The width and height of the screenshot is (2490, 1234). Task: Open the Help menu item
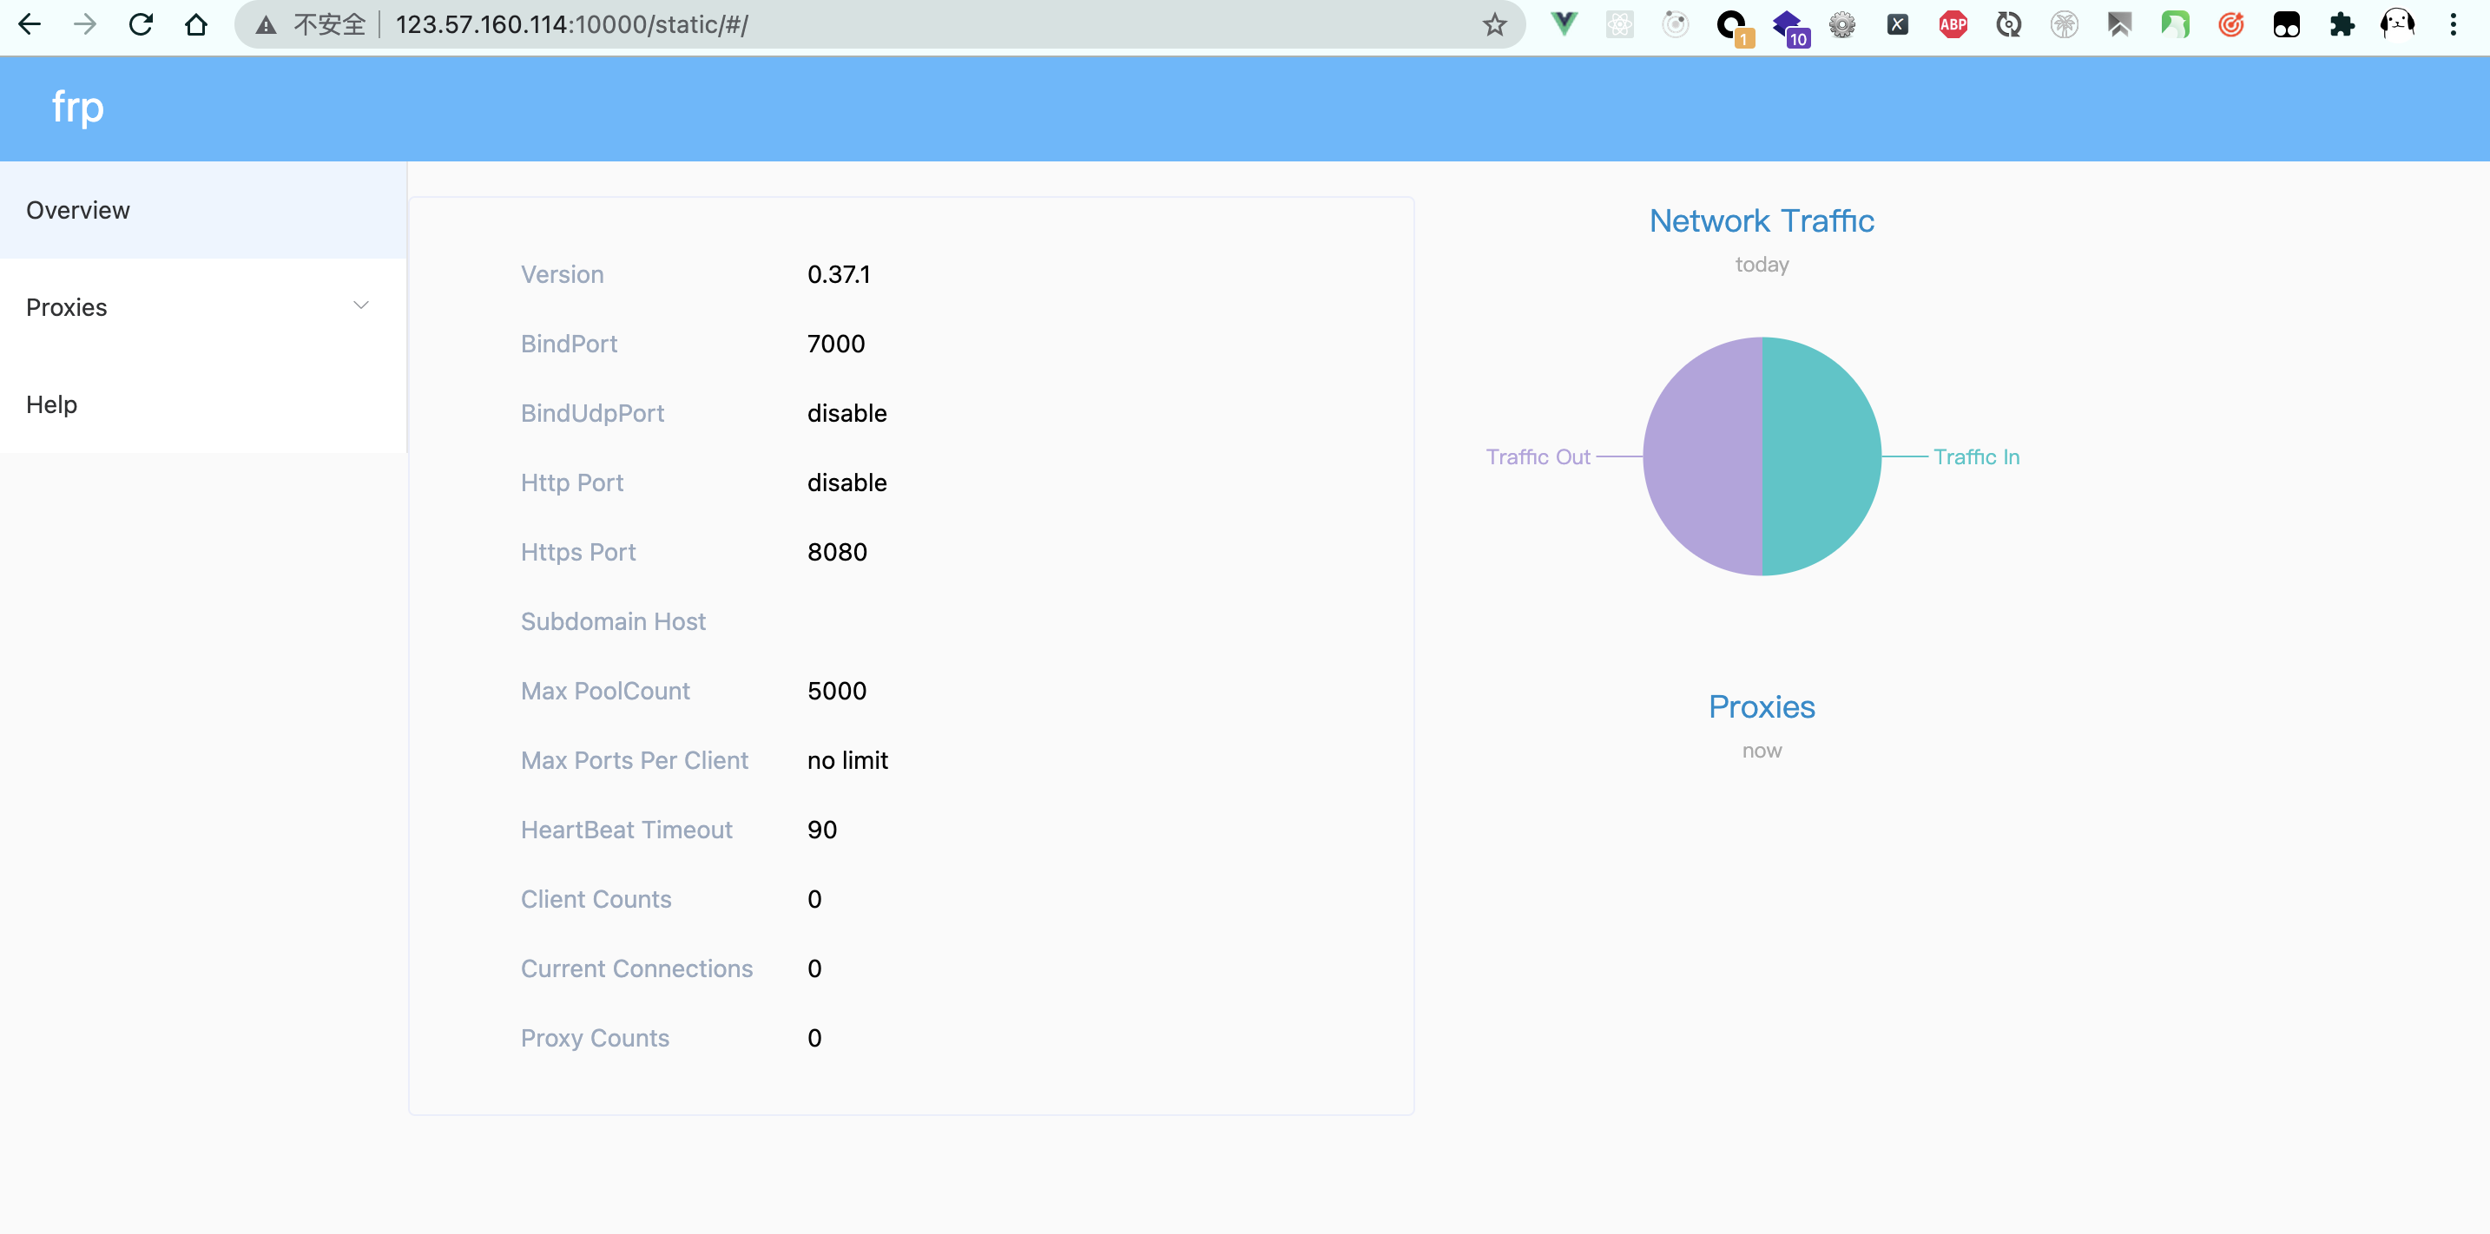point(52,404)
